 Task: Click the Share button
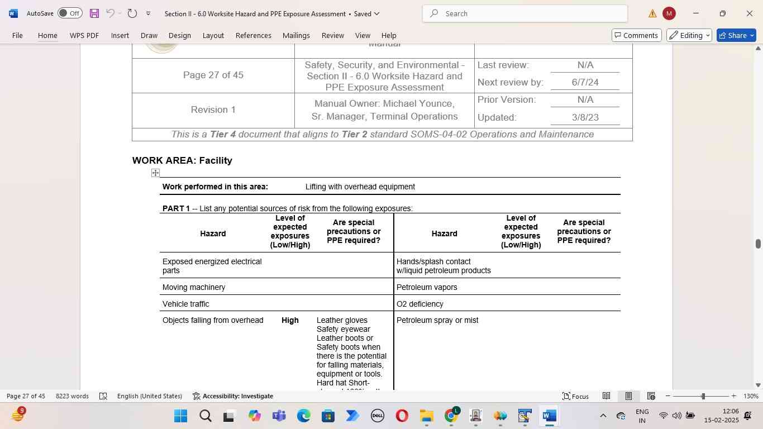tap(736, 35)
